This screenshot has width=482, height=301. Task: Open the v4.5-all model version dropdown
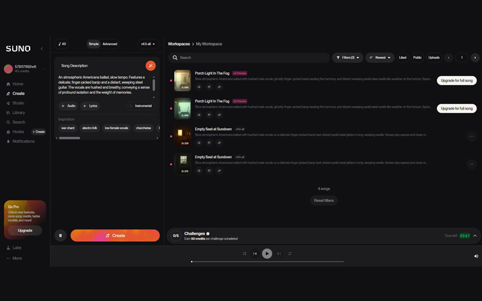pyautogui.click(x=148, y=44)
